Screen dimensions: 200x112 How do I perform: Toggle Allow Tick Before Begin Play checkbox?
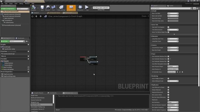click(x=168, y=32)
